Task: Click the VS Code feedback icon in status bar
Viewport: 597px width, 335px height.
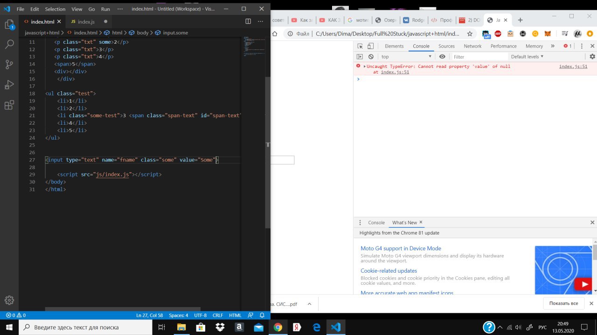Action: click(x=250, y=315)
